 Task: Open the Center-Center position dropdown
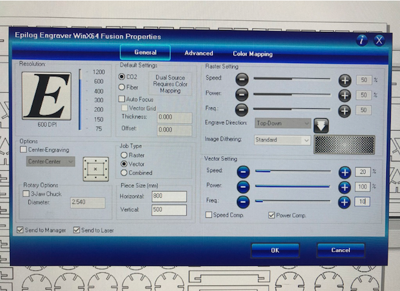[x=51, y=161]
